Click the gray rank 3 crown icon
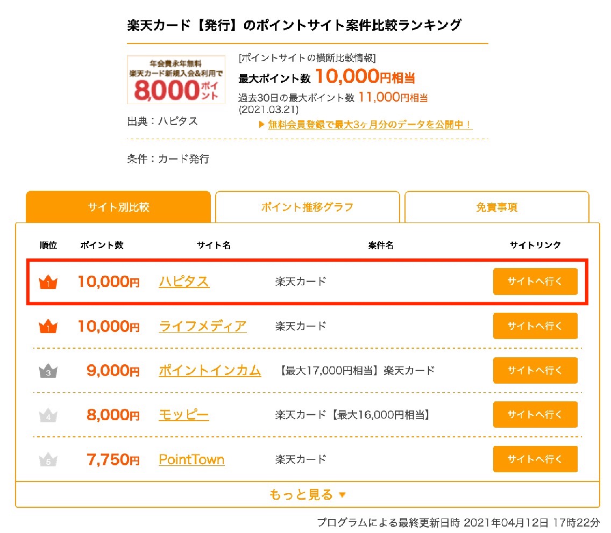 (48, 371)
